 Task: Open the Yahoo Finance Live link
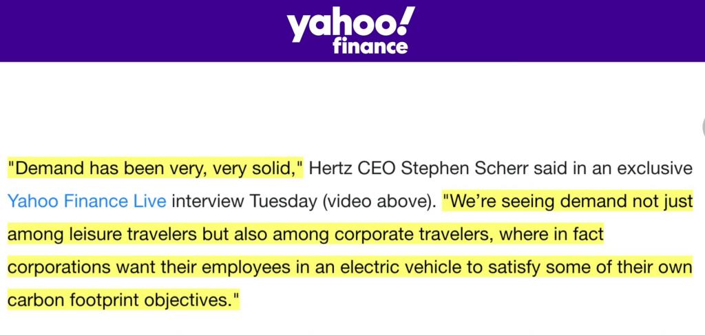(x=87, y=201)
